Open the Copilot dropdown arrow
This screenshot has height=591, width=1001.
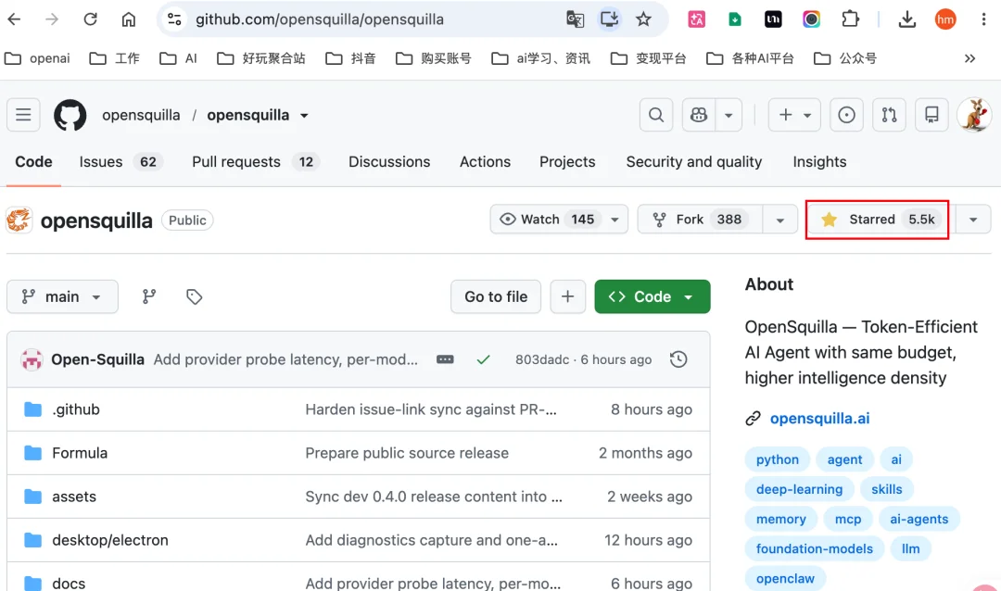(x=729, y=115)
